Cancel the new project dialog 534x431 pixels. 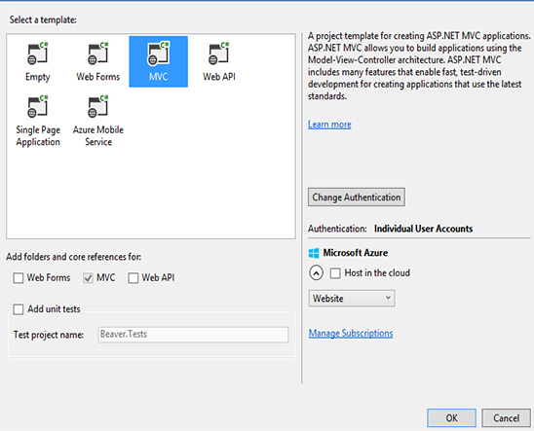coord(506,418)
